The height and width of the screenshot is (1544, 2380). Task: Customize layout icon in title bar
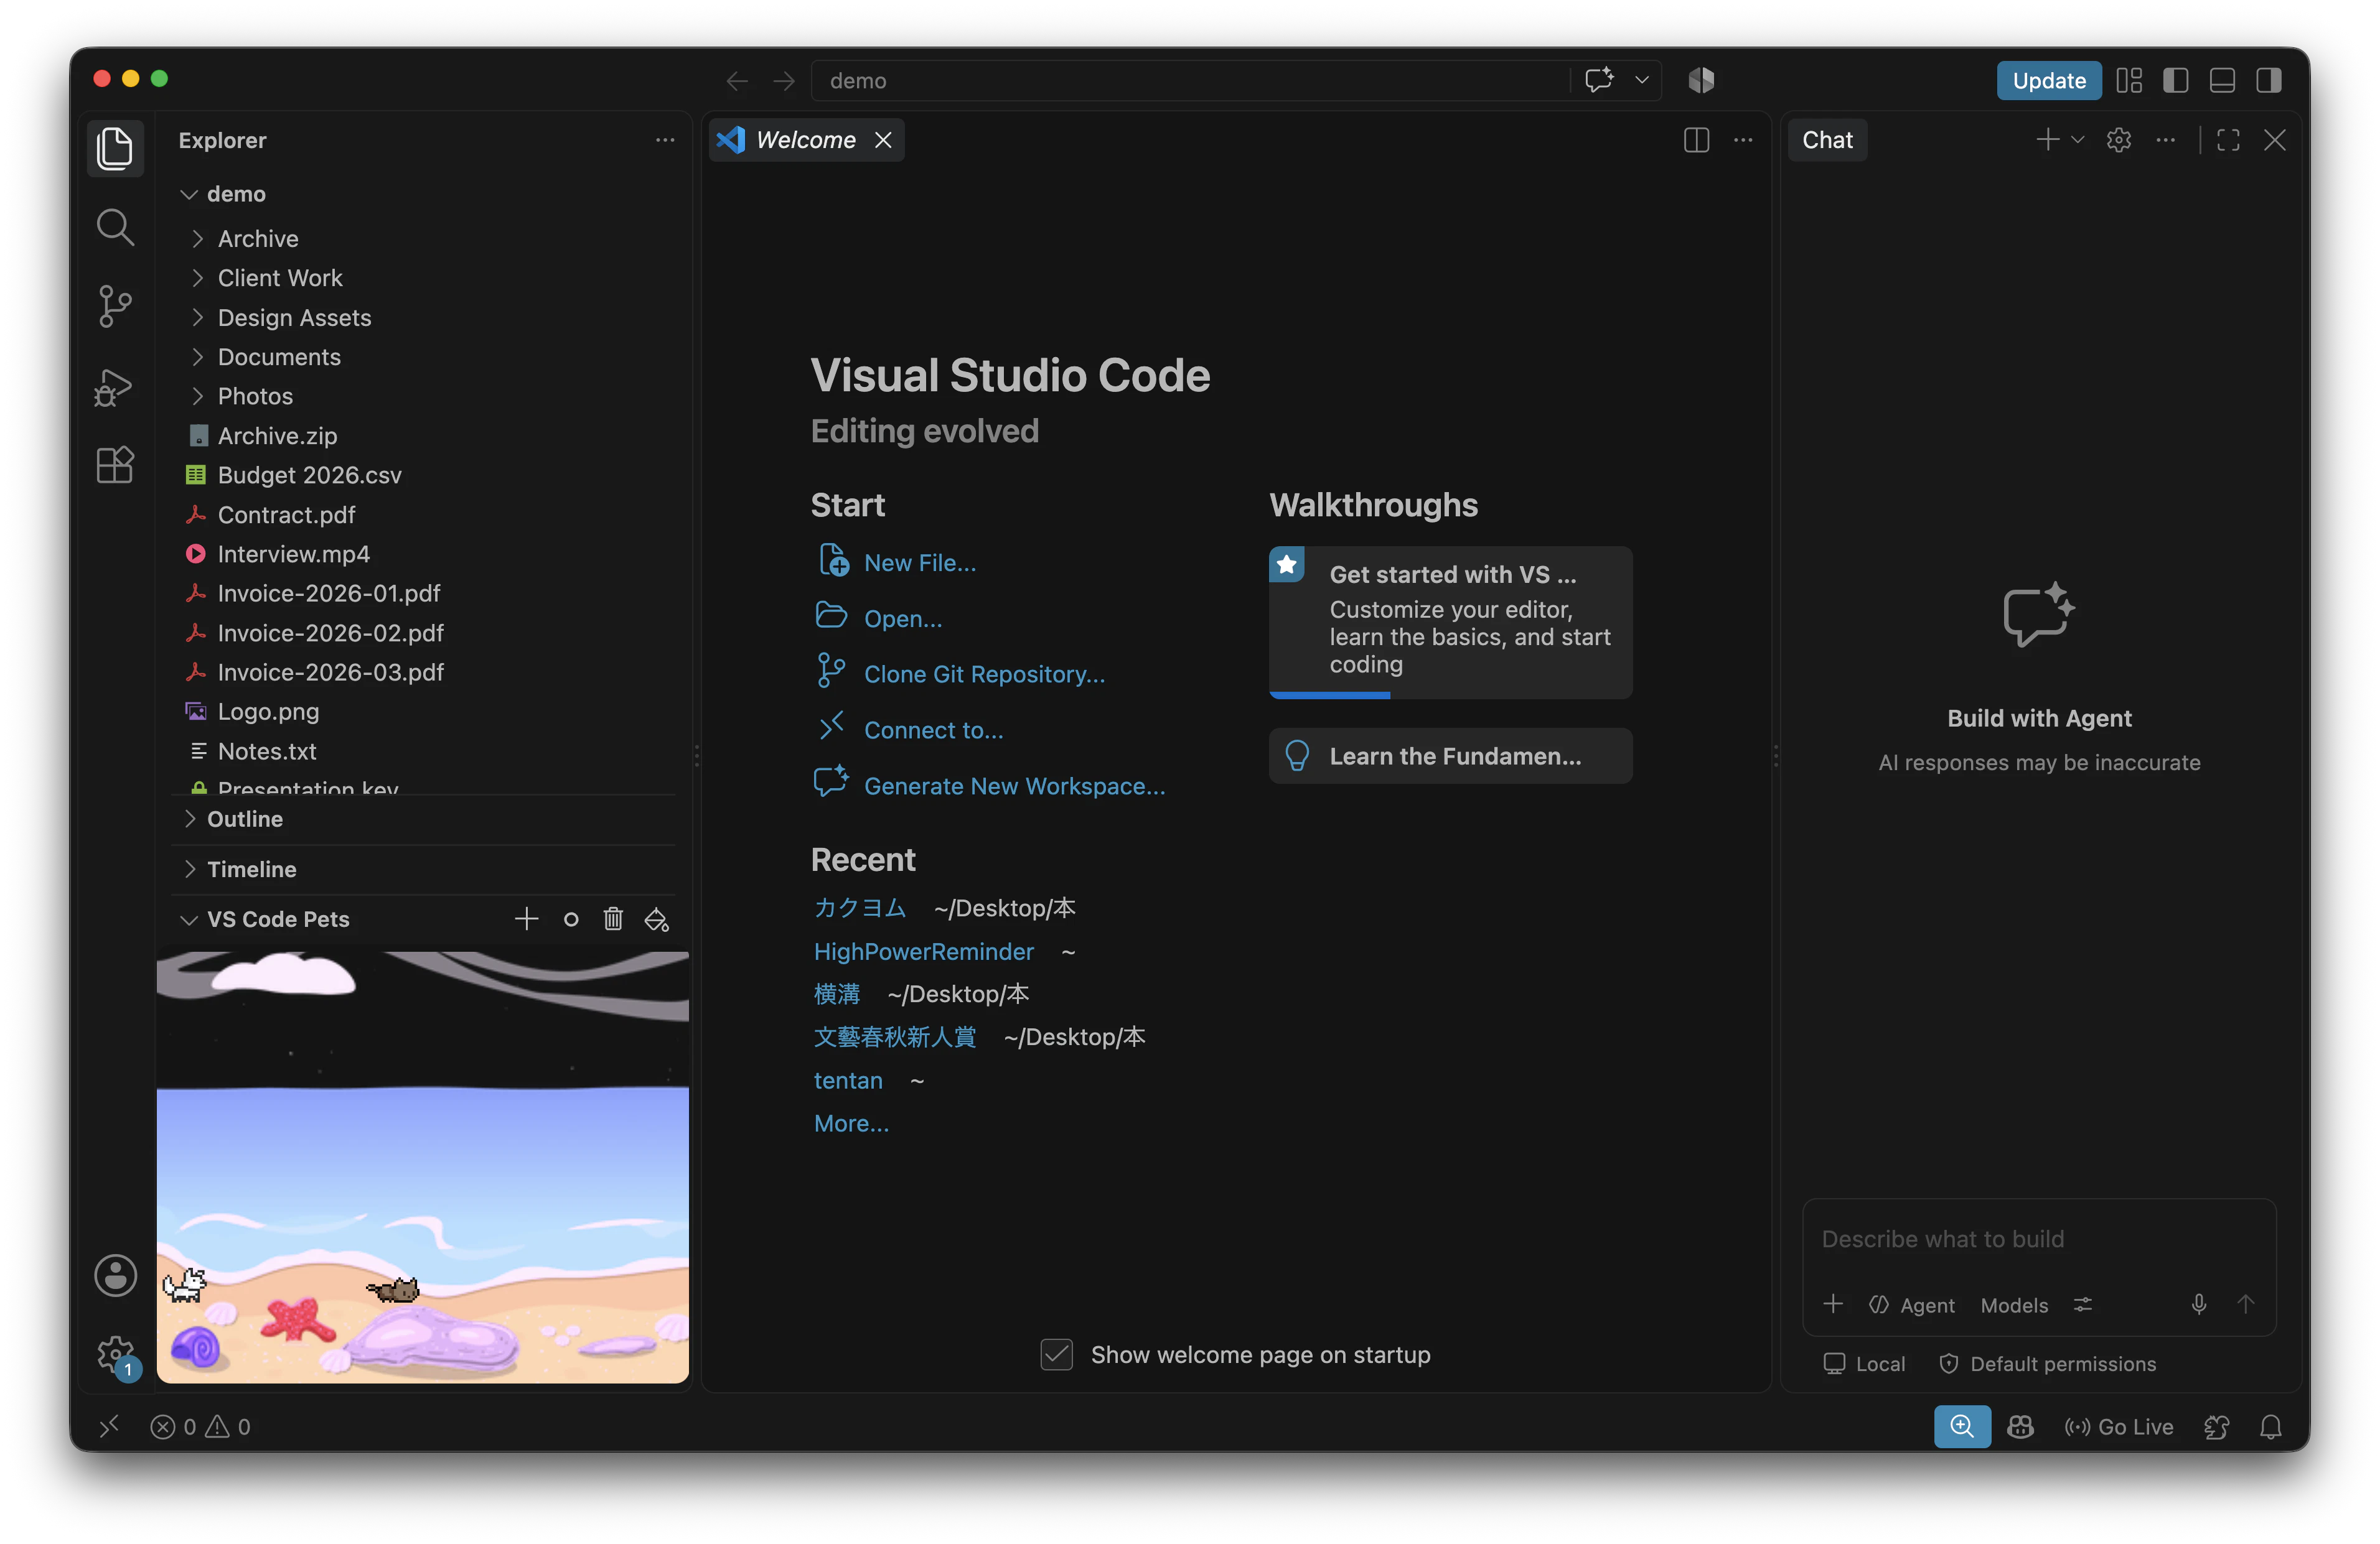click(2129, 80)
